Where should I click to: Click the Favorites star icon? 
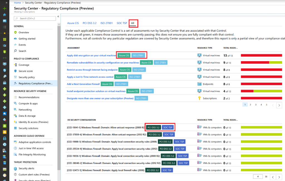click(x=4, y=33)
